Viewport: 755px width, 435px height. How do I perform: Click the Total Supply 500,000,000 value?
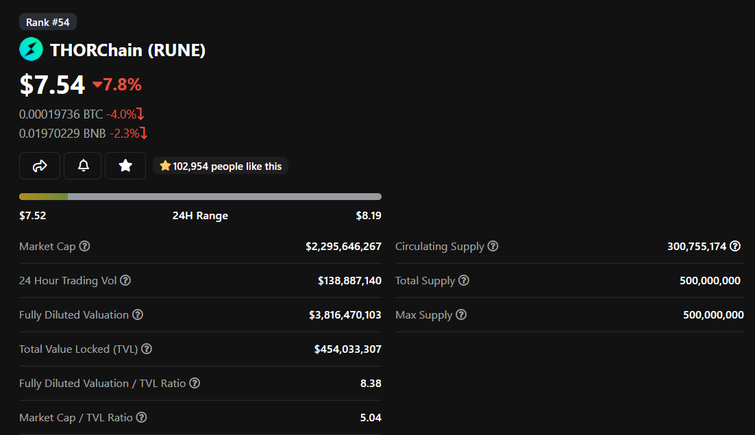click(710, 281)
